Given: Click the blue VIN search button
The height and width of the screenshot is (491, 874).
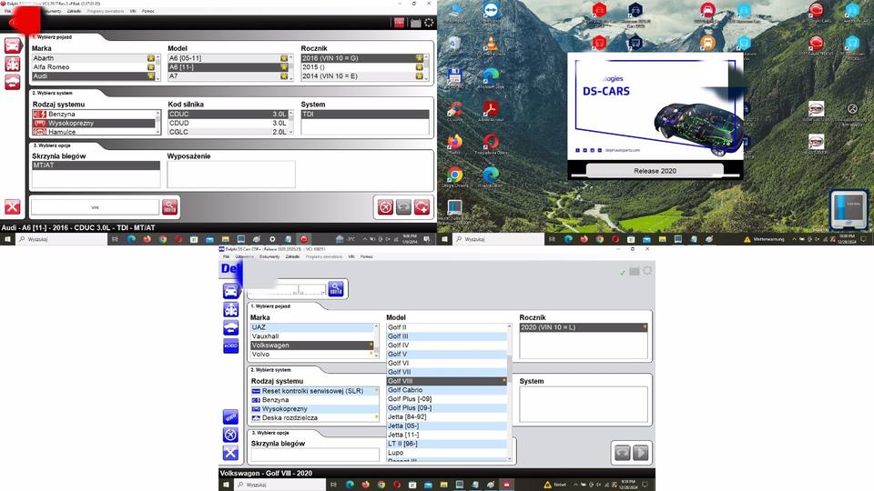Looking at the screenshot, I should coord(336,288).
